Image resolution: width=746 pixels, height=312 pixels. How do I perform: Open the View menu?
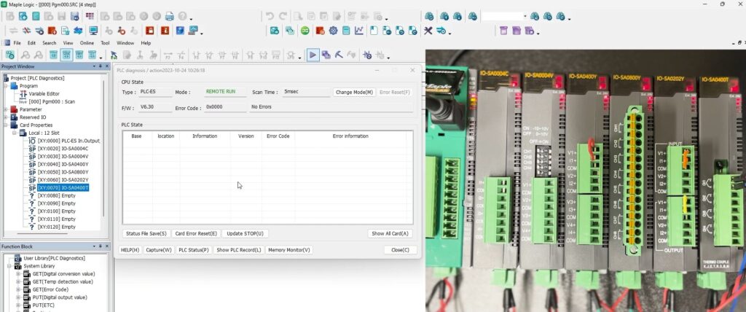[68, 43]
